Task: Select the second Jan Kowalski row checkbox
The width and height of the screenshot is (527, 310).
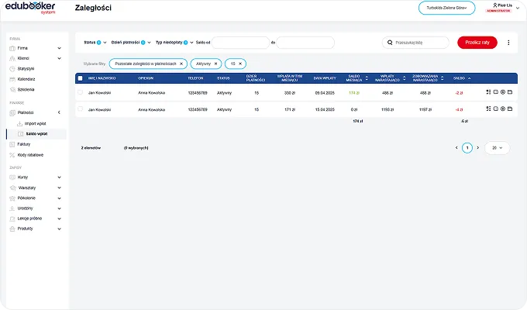Action: (80, 109)
